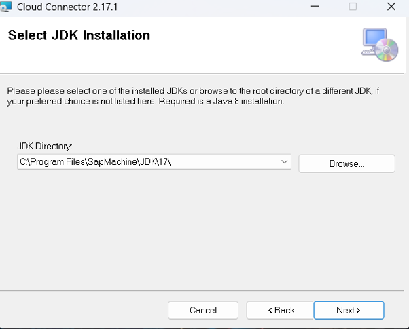The width and height of the screenshot is (409, 329).
Task: Open the Browse... folder chooser
Action: 346,163
